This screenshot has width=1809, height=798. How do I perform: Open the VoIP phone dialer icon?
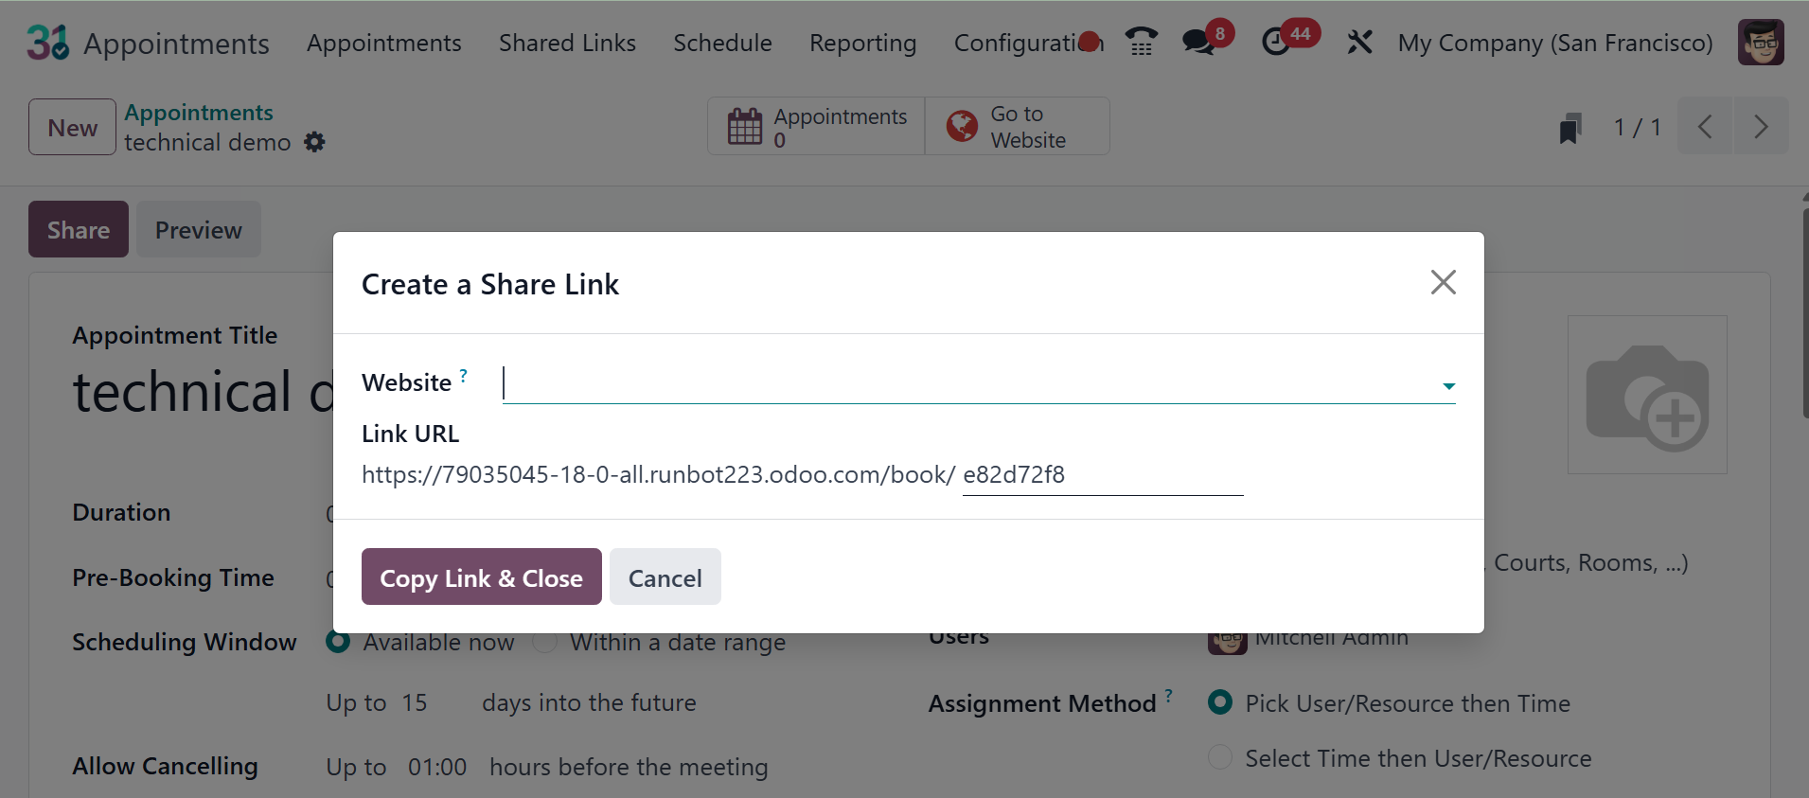(1142, 42)
